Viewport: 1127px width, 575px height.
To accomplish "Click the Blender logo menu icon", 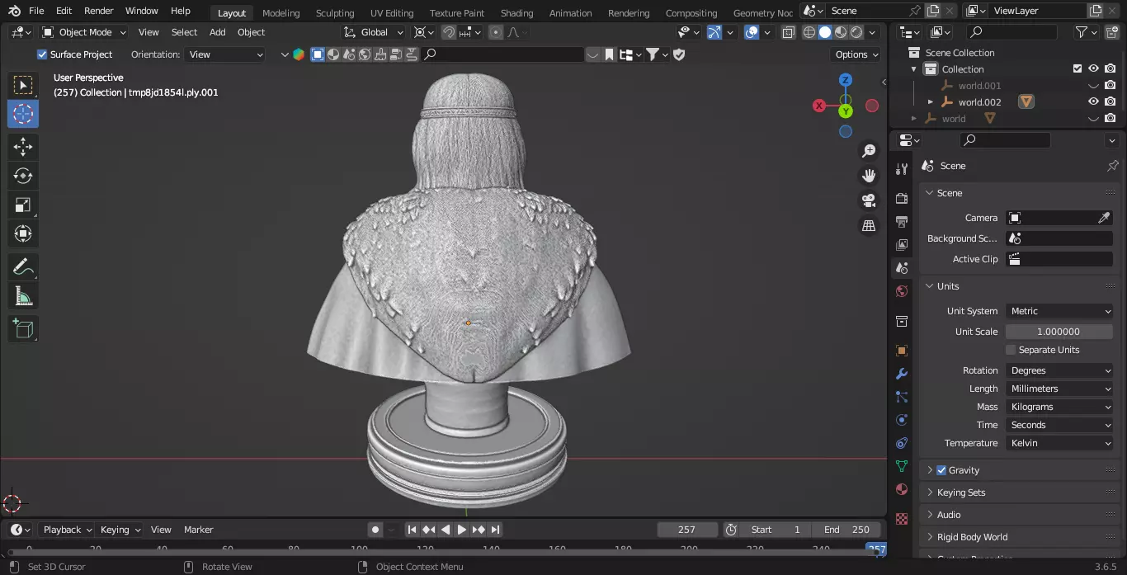I will (14, 11).
